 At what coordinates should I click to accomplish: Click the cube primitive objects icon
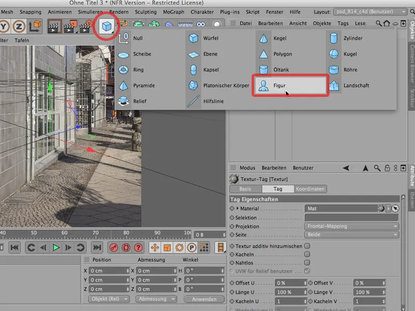click(x=106, y=26)
